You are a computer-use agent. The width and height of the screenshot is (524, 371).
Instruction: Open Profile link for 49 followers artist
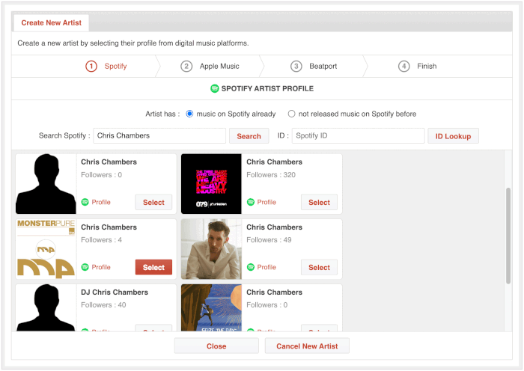coord(266,267)
